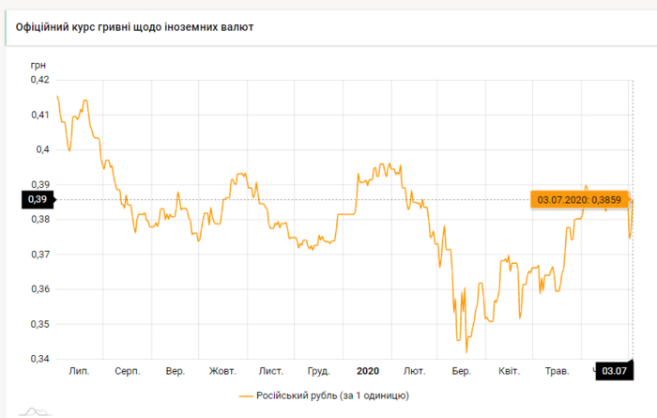Image resolution: width=657 pixels, height=418 pixels.
Task: Select the Жовт. month label
Action: coord(222,372)
